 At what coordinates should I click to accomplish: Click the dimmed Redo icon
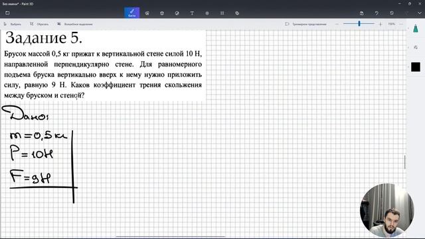click(x=406, y=13)
